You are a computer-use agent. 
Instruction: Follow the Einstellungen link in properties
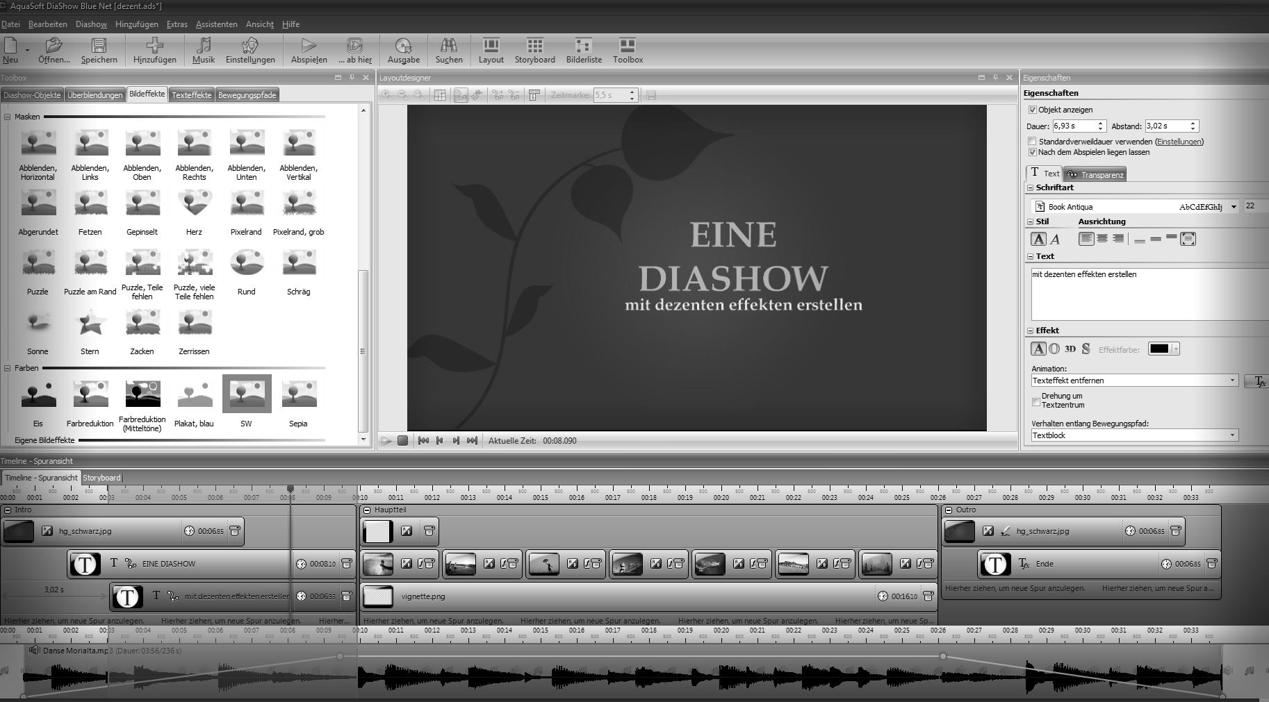click(x=1179, y=142)
